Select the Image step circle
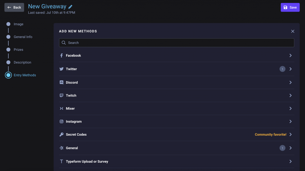Viewport: 305px width, 171px height. [x=8, y=24]
